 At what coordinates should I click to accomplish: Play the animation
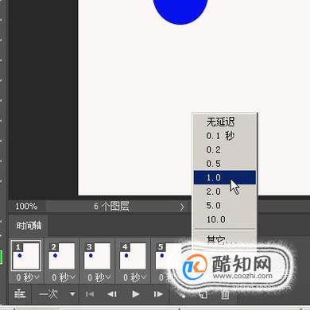[136, 294]
